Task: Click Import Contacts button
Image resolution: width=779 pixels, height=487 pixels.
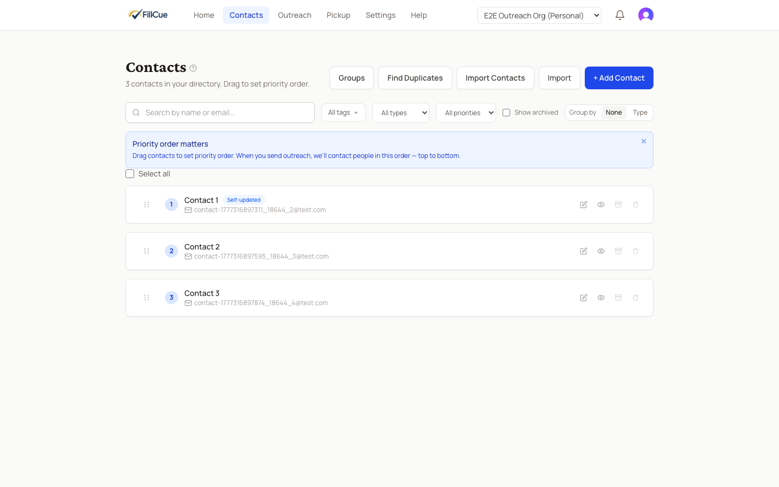Action: (495, 78)
